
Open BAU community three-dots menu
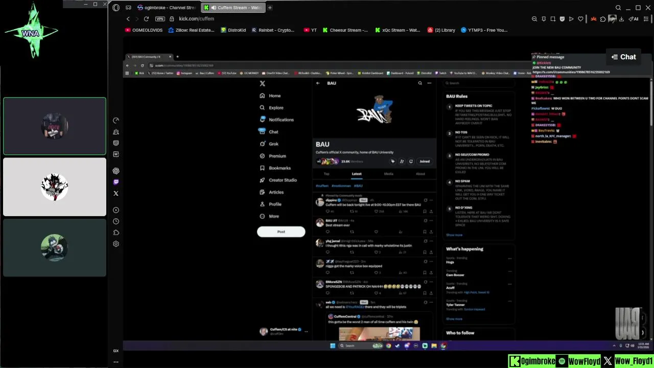[429, 83]
